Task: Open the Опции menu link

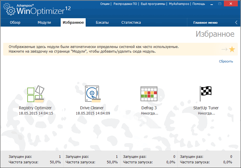Action: pos(105,4)
